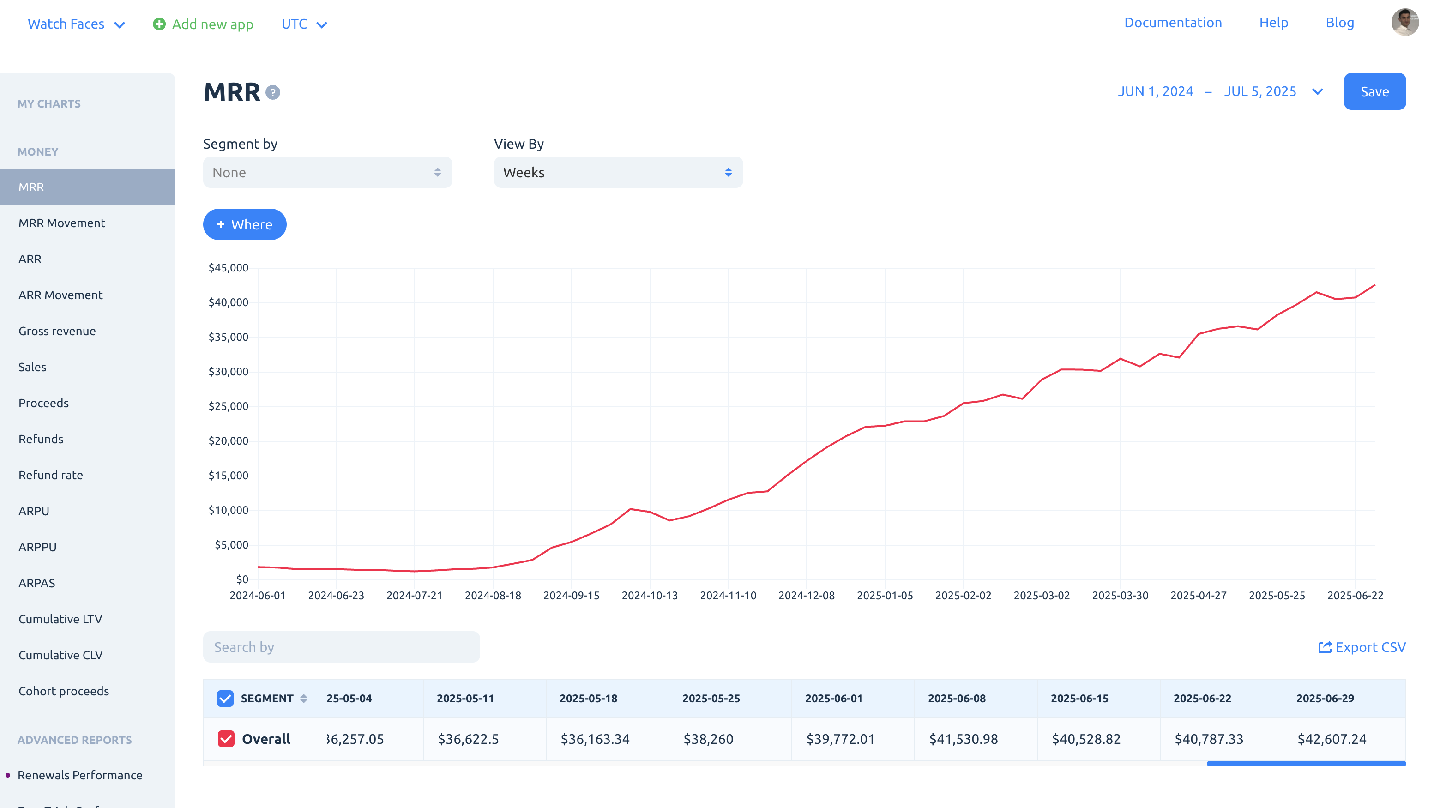Uncheck the Overall row checkbox
Image resolution: width=1434 pixels, height=808 pixels.
(x=225, y=739)
